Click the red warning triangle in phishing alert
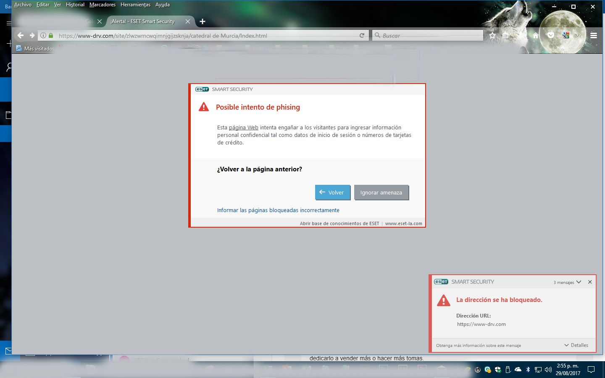The image size is (605, 378). click(204, 107)
